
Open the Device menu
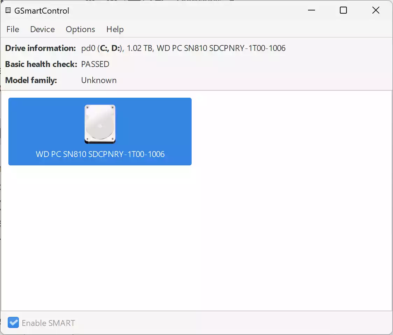tap(42, 29)
